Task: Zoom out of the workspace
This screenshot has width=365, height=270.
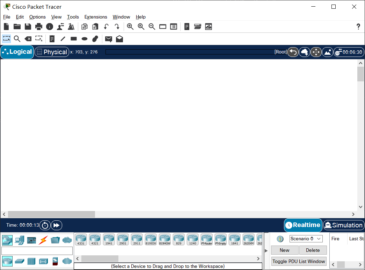Action: (152, 27)
